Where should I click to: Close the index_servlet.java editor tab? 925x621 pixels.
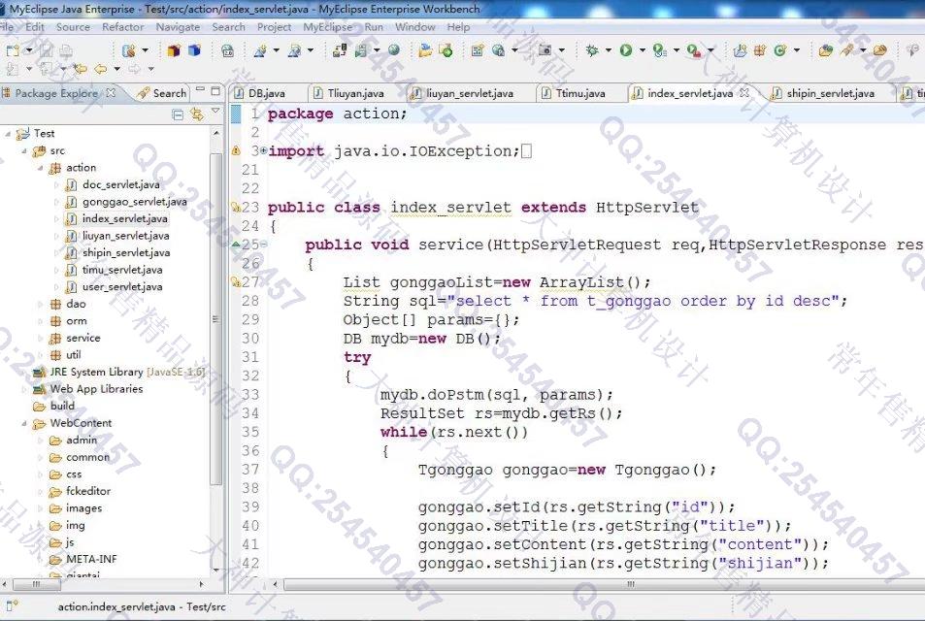point(743,92)
